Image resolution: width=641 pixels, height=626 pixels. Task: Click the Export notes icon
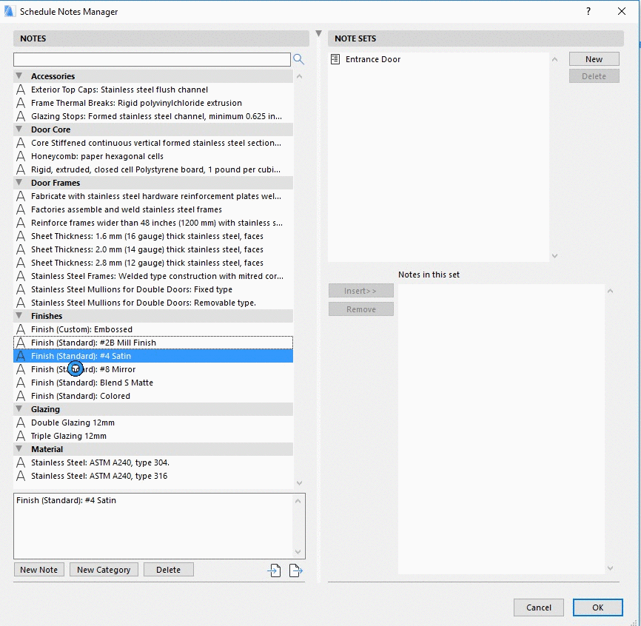click(296, 570)
